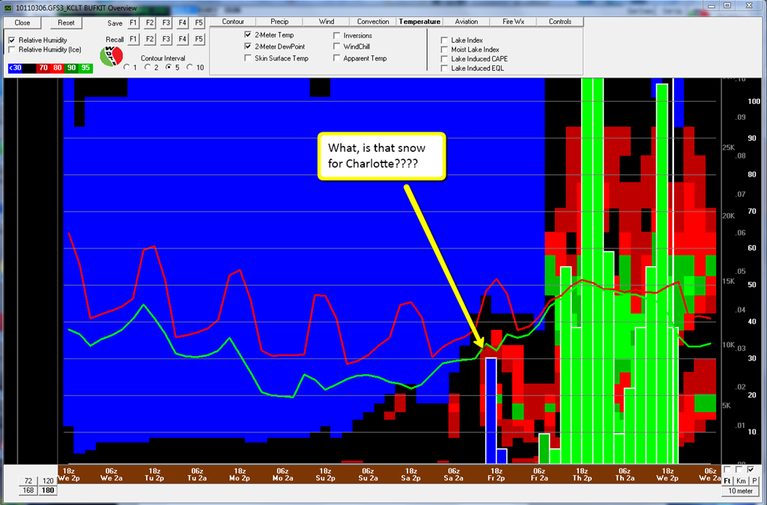
Task: Click the 10 meter button
Action: pyautogui.click(x=741, y=491)
